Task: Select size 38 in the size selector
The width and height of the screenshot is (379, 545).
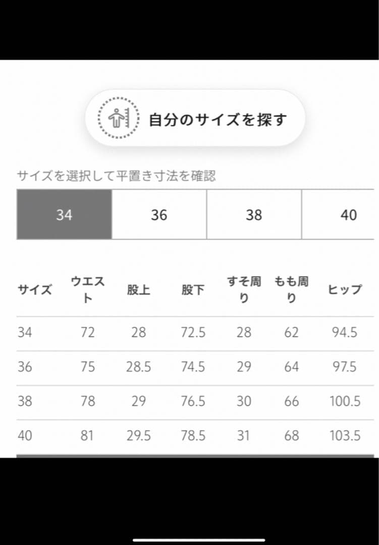Action: (254, 214)
